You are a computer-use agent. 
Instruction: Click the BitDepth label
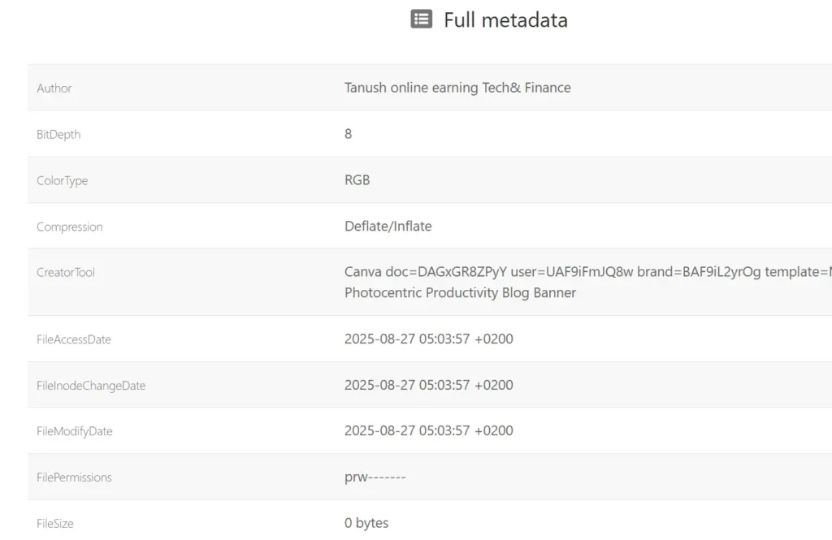[58, 134]
